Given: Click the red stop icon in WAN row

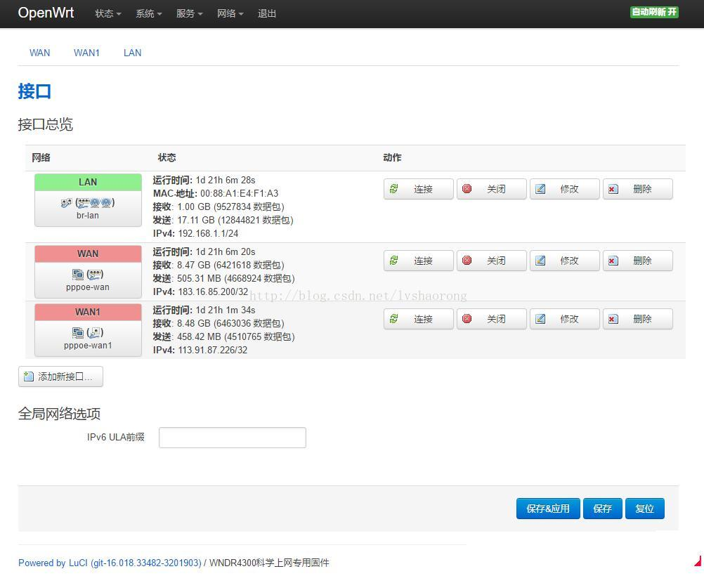Looking at the screenshot, I should (467, 261).
